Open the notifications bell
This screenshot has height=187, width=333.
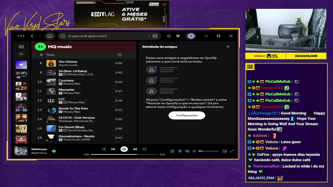[x=169, y=36]
